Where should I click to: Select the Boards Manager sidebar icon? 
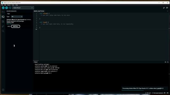[x=3, y=17]
